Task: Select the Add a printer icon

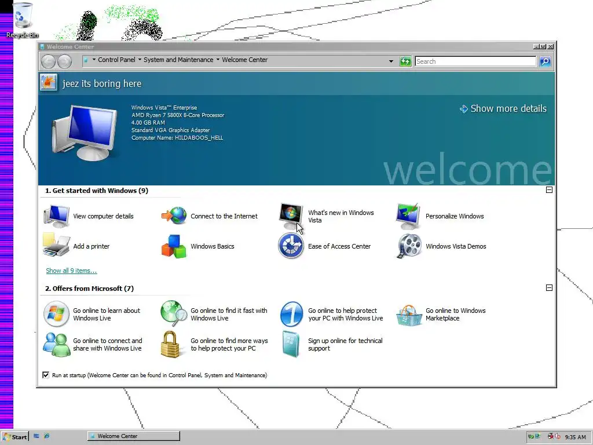Action: click(56, 245)
